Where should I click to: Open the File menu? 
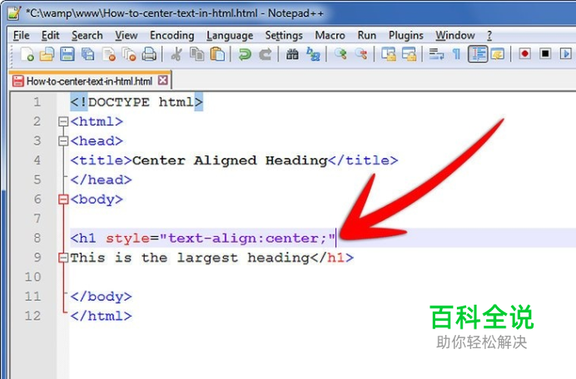22,36
